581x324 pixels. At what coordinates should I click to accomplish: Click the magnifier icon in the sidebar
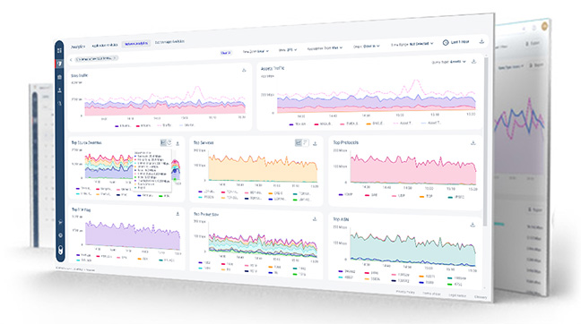[x=60, y=104]
